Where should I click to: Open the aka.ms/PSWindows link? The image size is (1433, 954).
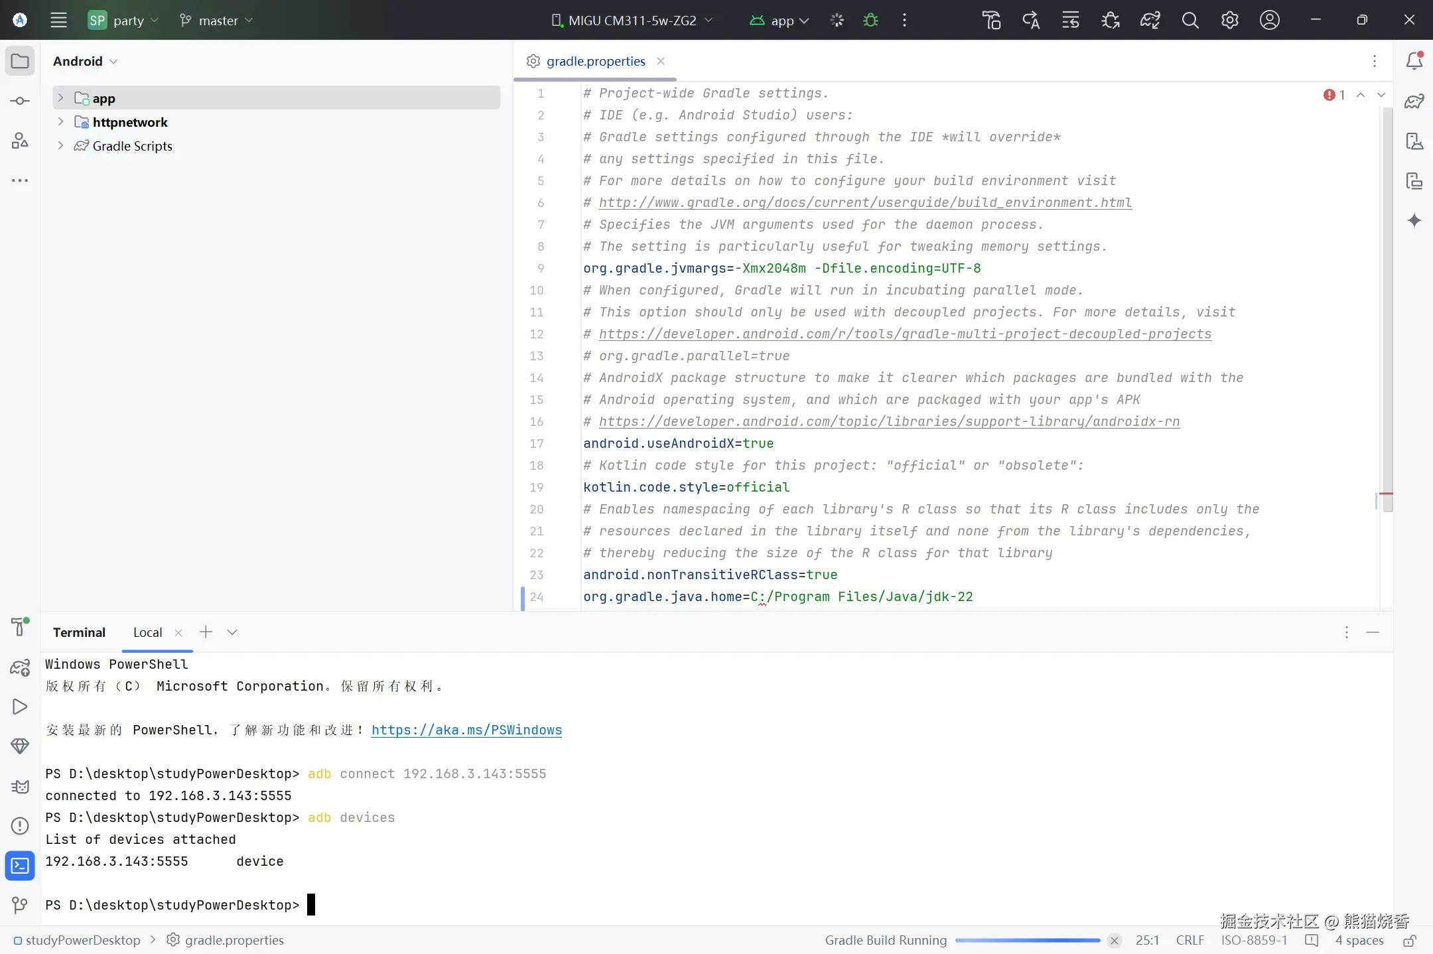[466, 730]
